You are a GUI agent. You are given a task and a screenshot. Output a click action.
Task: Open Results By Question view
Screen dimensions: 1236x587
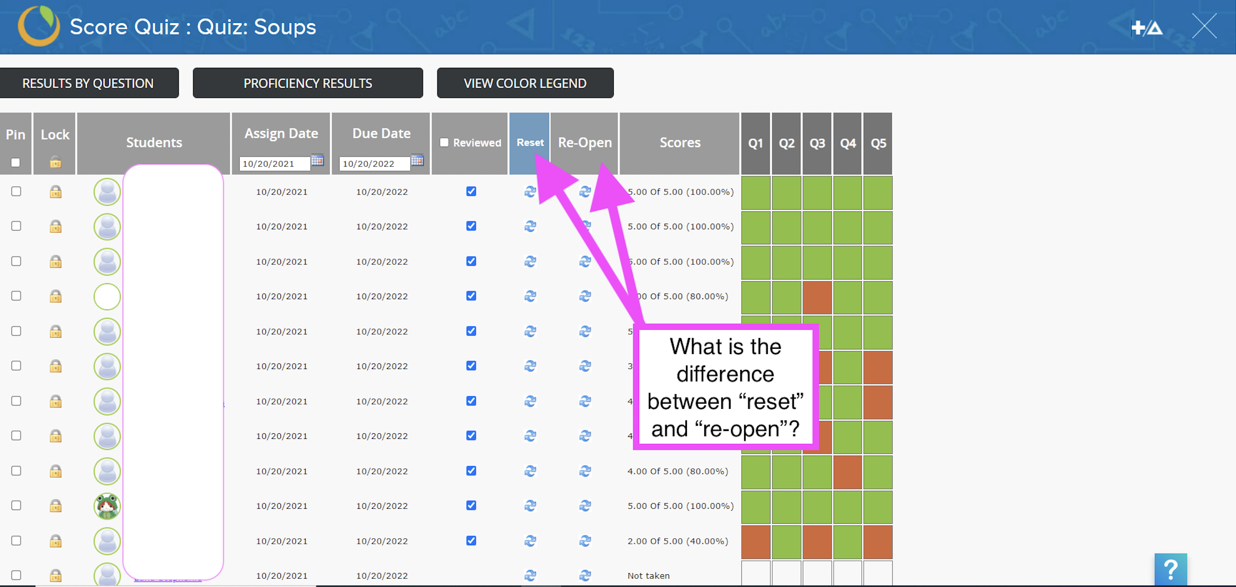pos(88,83)
